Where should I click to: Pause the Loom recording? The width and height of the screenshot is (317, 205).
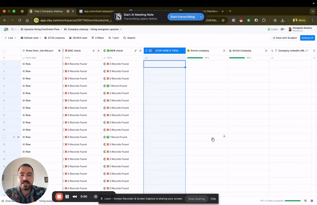tap(67, 196)
